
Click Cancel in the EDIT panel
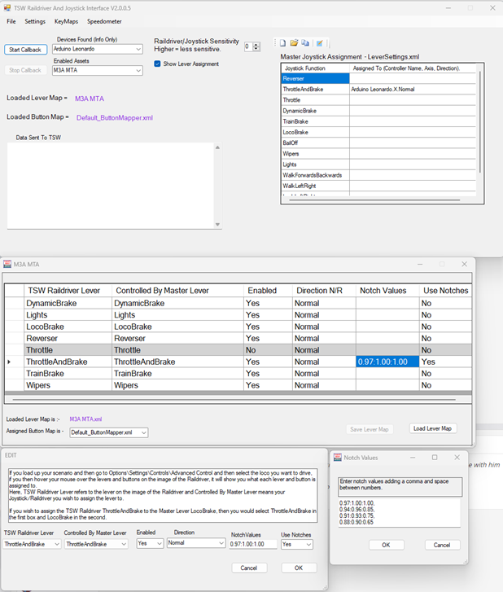coord(249,568)
